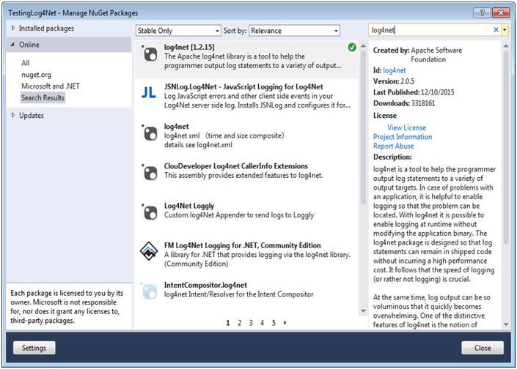The width and height of the screenshot is (517, 369).
Task: Click the package list scrollbar thumb
Action: pos(363,127)
